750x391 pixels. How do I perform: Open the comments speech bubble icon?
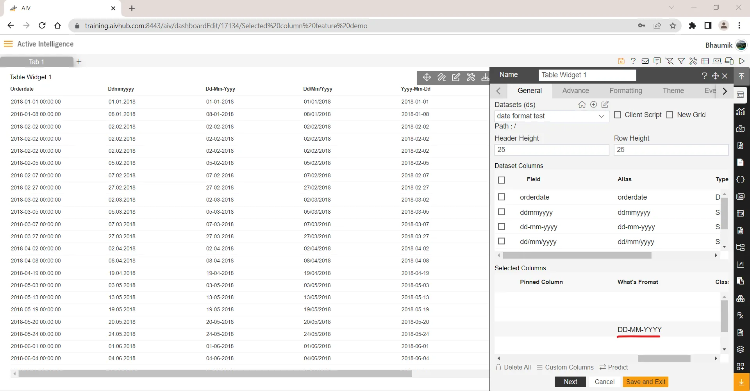[x=657, y=61]
